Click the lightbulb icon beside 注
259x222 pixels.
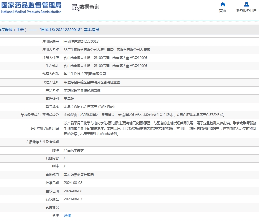(54, 215)
